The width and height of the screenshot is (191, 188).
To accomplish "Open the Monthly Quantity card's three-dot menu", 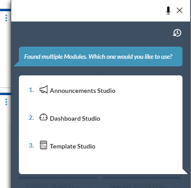I will click(90, 185).
